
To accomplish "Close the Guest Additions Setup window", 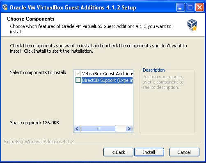I will click(199, 7).
